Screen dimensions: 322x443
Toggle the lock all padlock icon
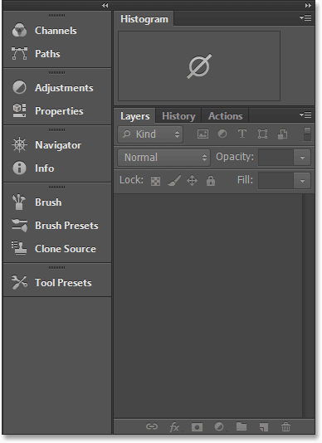point(211,181)
